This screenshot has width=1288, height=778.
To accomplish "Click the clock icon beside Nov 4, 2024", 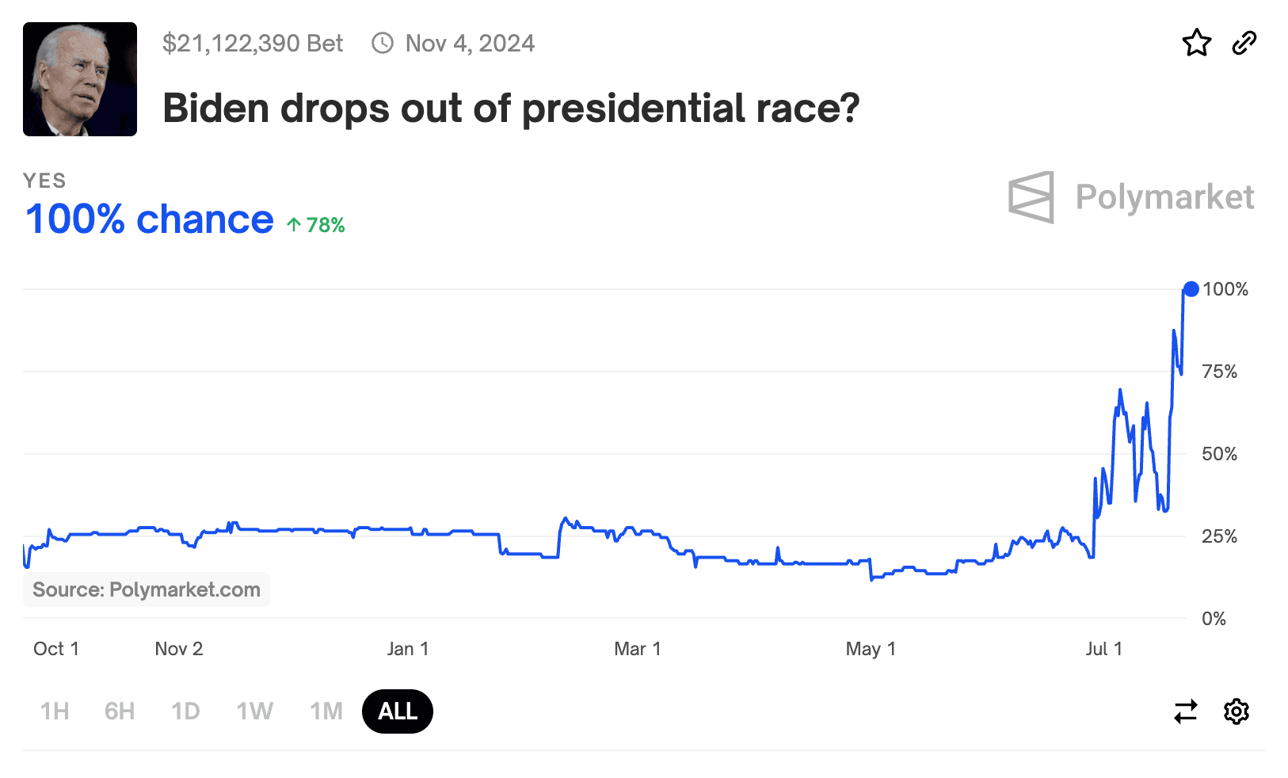I will coord(383,43).
